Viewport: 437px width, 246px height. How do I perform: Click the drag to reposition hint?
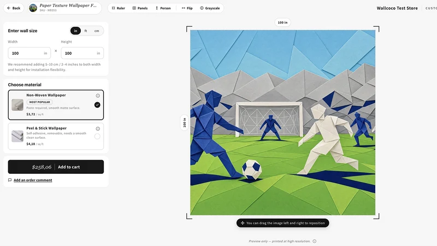coord(282,223)
